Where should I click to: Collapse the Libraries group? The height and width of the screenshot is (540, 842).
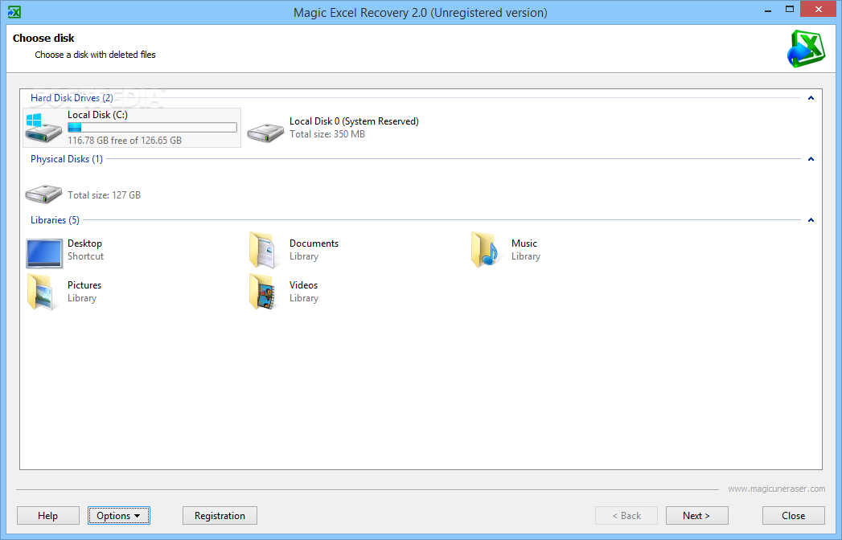[811, 220]
